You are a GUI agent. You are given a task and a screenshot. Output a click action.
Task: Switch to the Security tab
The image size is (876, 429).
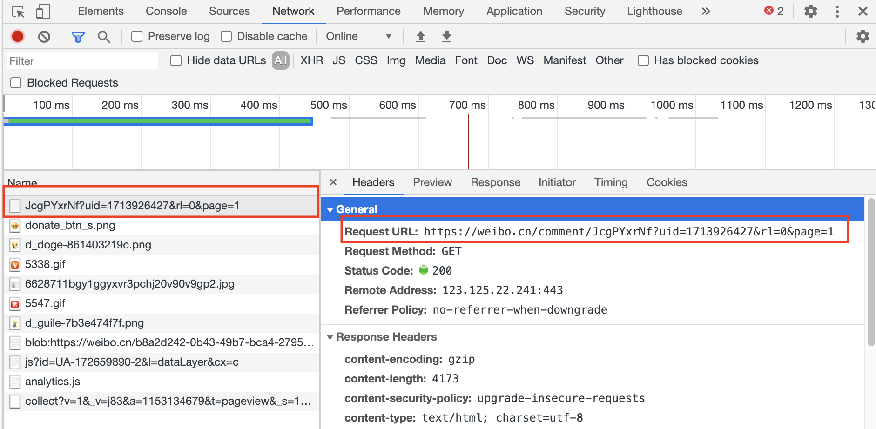coord(585,11)
